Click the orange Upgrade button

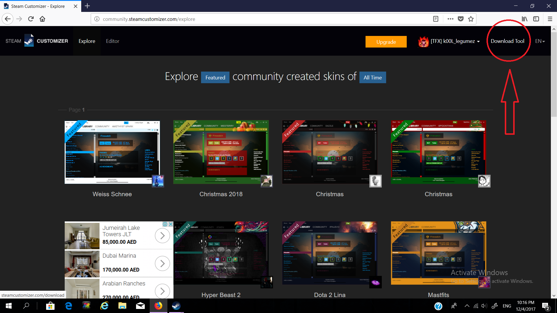pos(386,42)
